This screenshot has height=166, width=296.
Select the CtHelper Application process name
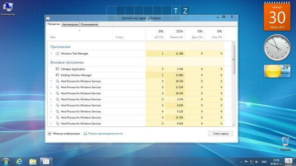[73, 69]
